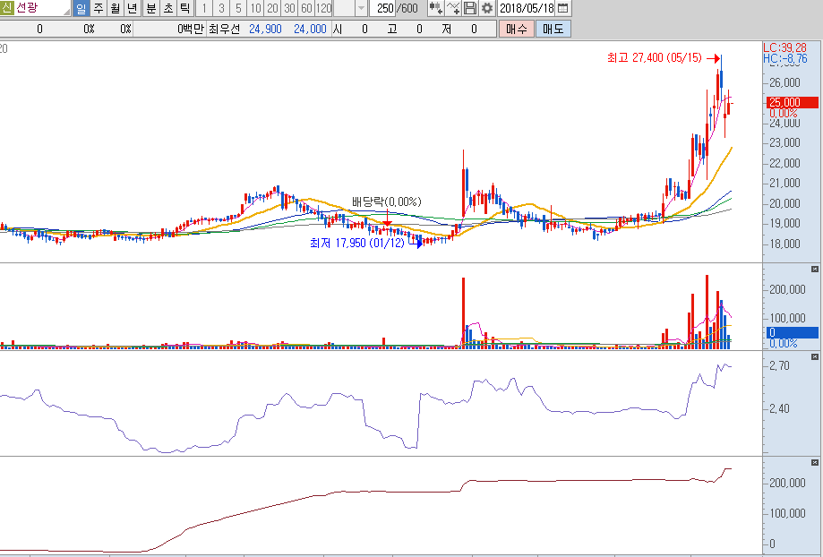The image size is (823, 557).
Task: Click the add line indicator icon
Action: click(x=454, y=8)
